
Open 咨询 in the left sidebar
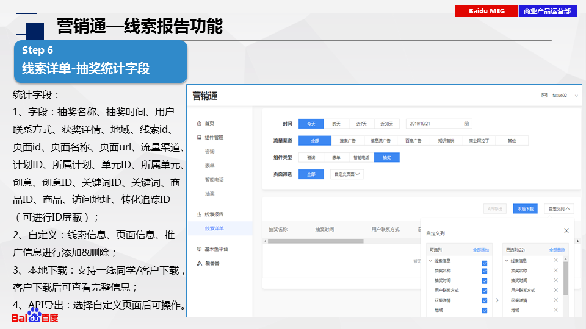click(209, 152)
